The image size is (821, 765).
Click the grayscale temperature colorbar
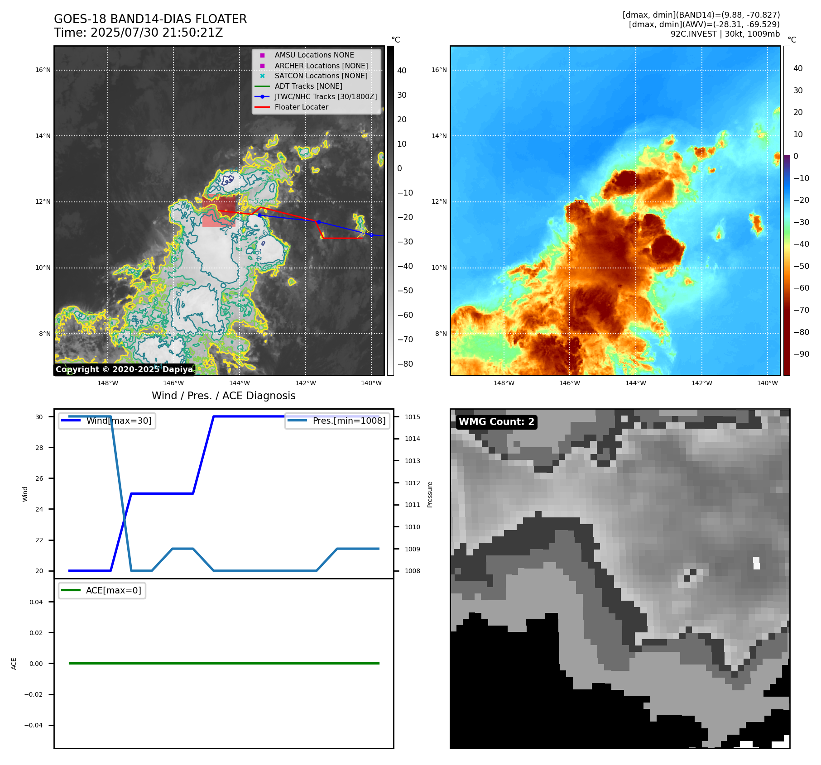click(390, 210)
